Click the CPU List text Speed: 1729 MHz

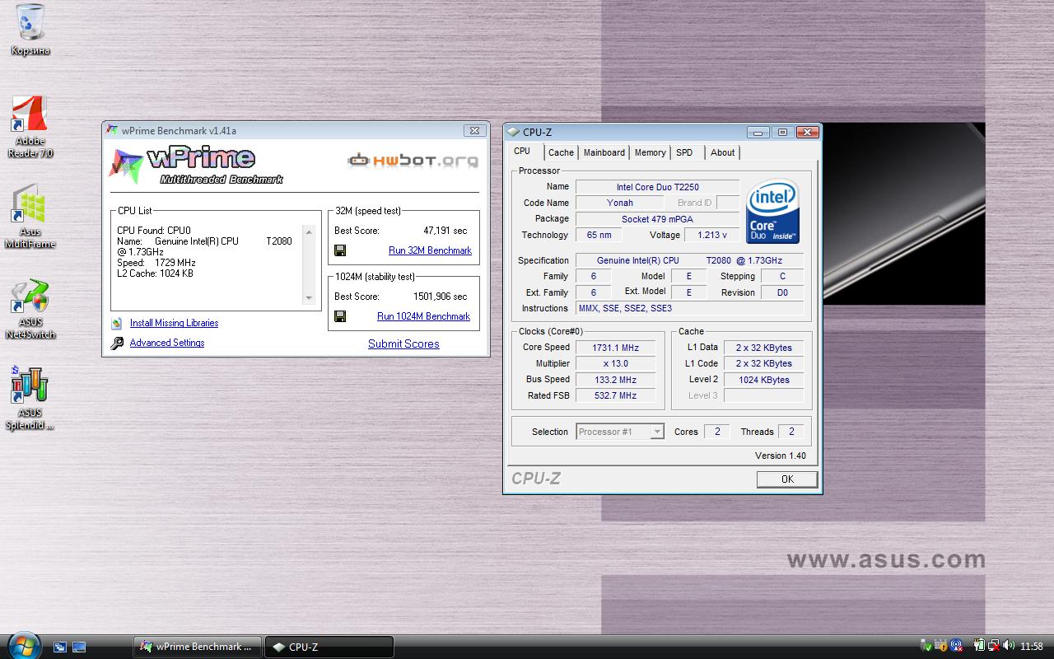(x=156, y=263)
